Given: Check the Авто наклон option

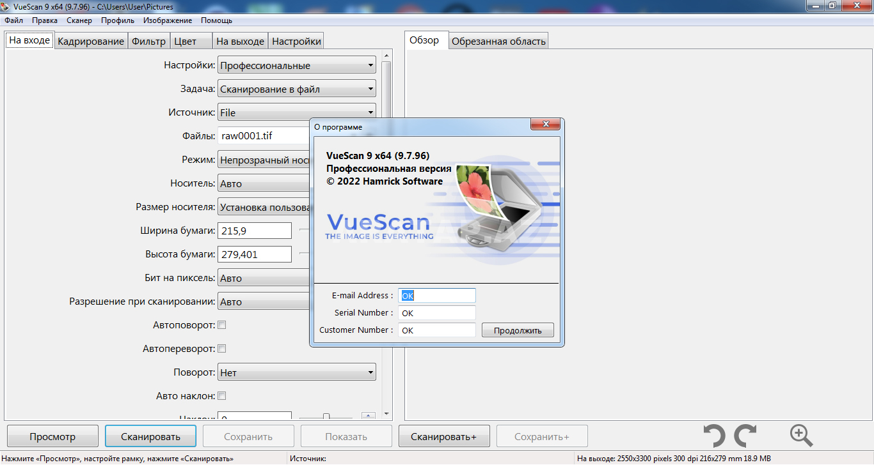Looking at the screenshot, I should (222, 395).
